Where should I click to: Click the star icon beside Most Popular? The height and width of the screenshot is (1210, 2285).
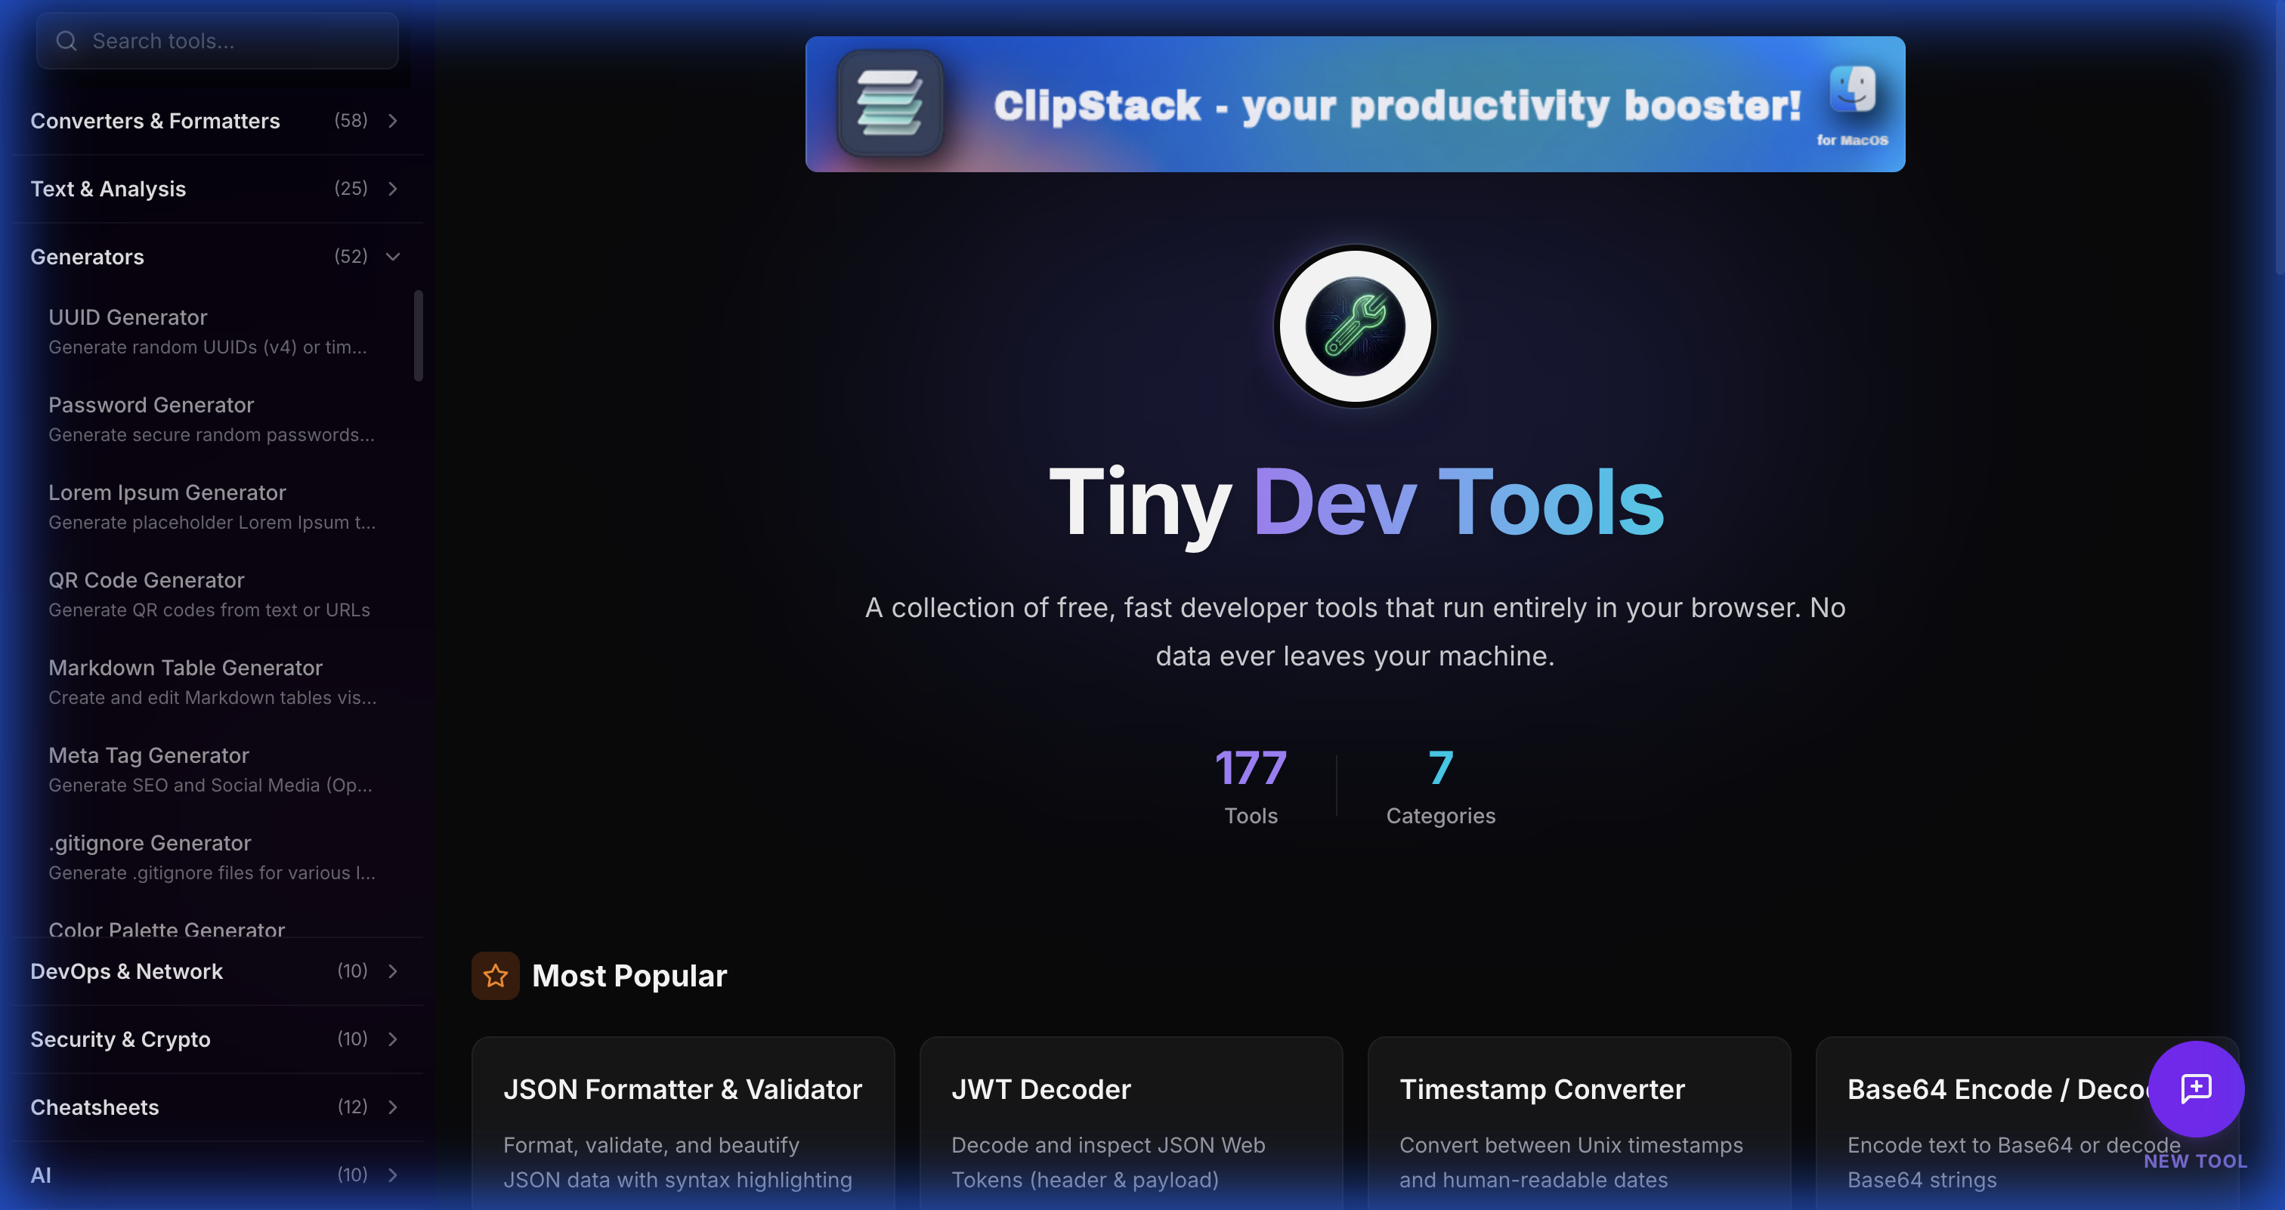495,975
